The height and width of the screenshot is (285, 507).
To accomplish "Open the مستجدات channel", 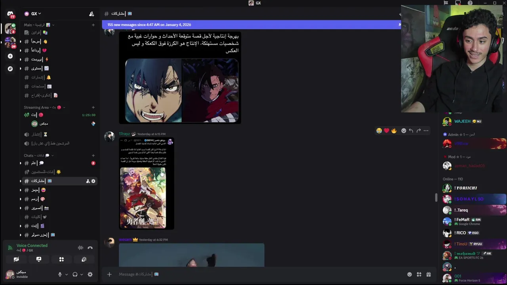I will pyautogui.click(x=59, y=86).
